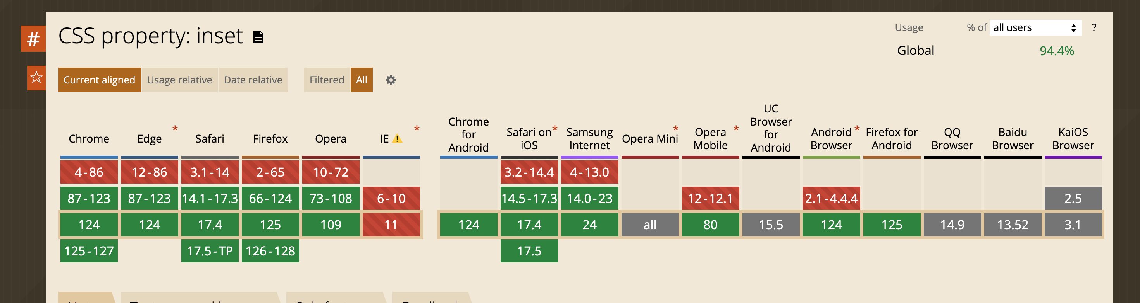This screenshot has height=303, width=1140.
Task: Click the orange hash permalink icon
Action: tap(33, 39)
